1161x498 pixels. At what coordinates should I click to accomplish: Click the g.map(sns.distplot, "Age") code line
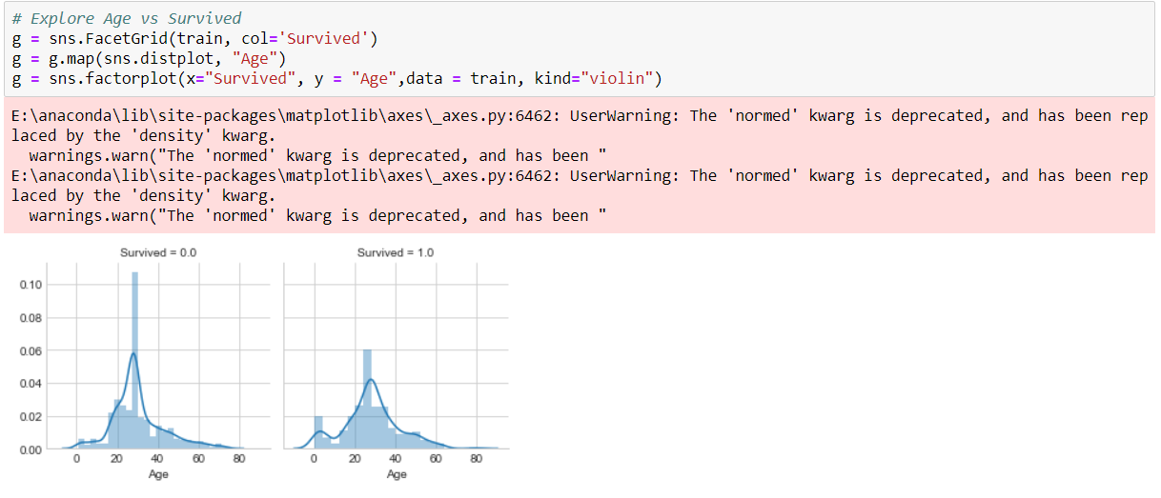click(147, 58)
